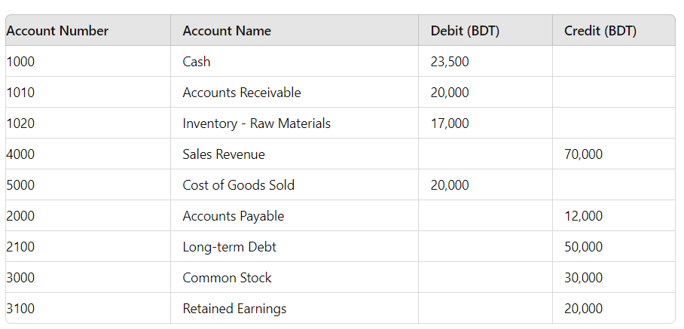Select the Accounts Payable name cell

pyautogui.click(x=234, y=216)
